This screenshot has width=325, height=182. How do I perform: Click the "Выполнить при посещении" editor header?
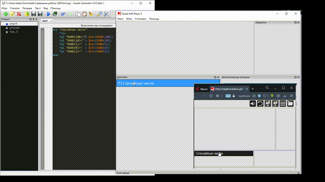click(x=97, y=25)
